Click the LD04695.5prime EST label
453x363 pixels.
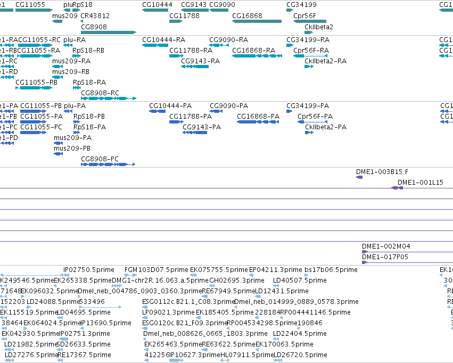click(x=84, y=312)
